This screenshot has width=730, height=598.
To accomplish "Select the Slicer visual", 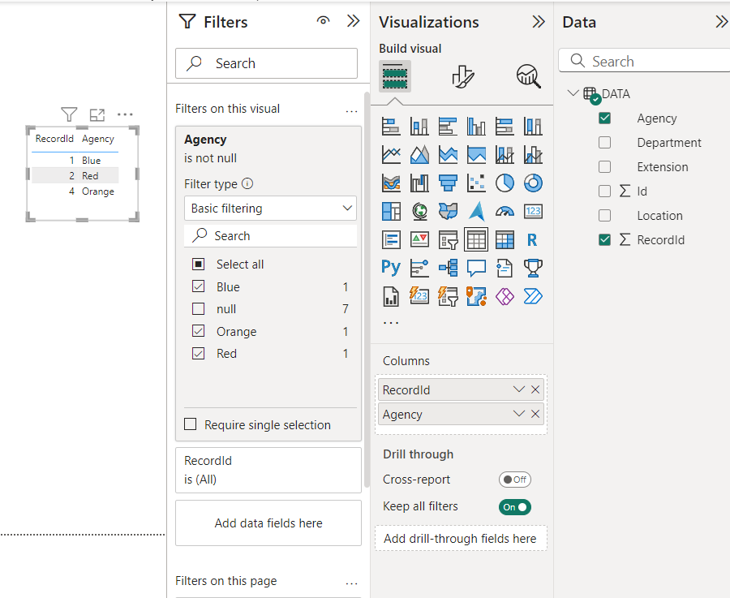I will point(448,240).
